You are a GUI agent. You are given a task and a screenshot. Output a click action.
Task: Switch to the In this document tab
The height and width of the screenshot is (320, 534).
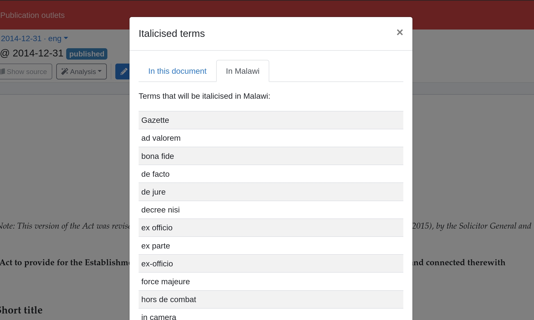177,71
